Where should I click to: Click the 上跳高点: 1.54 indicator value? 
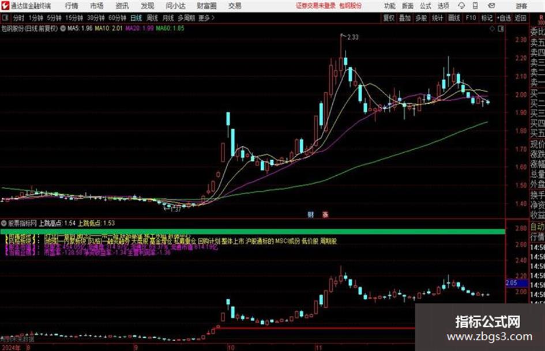57,223
